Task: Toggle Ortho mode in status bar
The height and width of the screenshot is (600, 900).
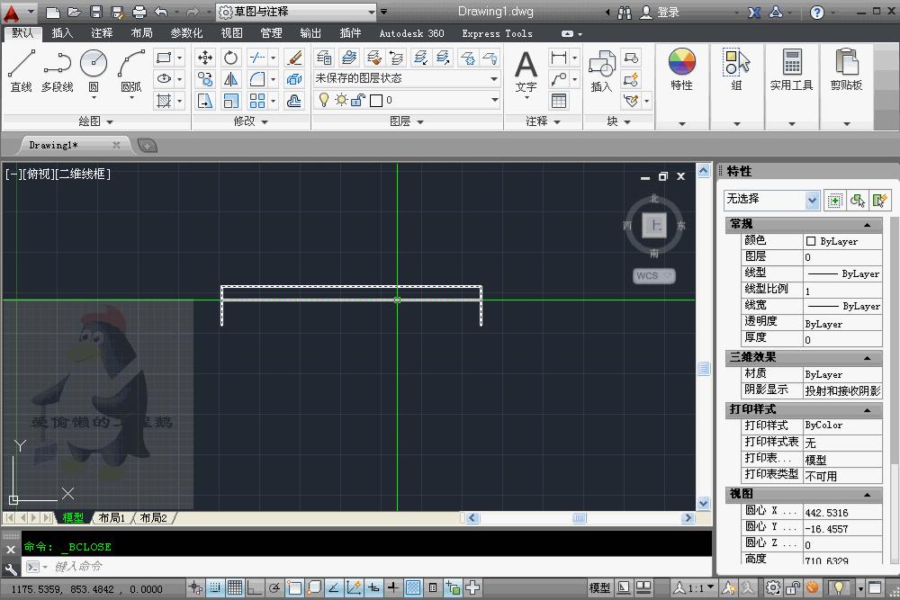Action: pos(255,588)
